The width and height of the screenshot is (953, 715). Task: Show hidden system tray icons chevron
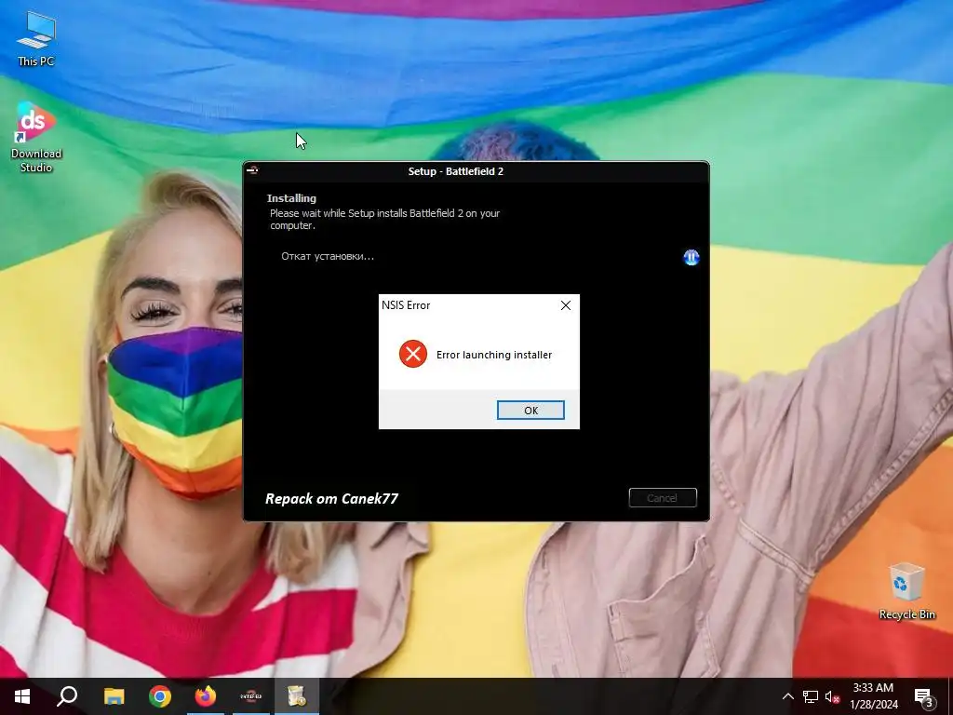click(787, 696)
